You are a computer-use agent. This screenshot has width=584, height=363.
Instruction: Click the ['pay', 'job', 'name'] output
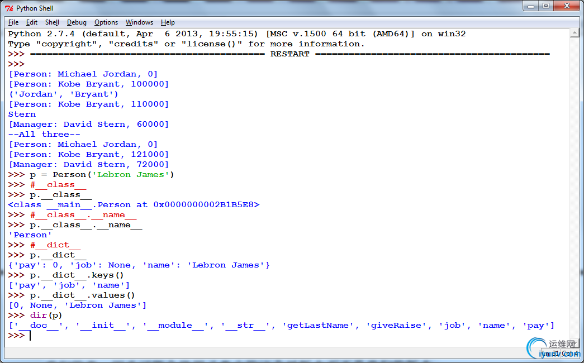(x=69, y=285)
